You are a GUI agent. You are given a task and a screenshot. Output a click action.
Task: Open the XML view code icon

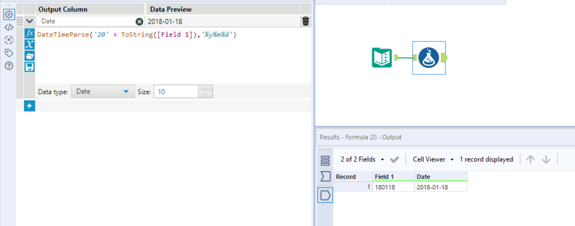click(9, 27)
